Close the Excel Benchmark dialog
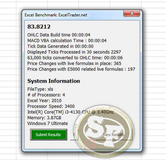166x160 pixels. point(132,13)
